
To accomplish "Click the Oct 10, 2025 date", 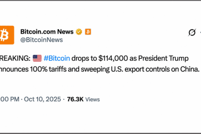I will 42,99.
